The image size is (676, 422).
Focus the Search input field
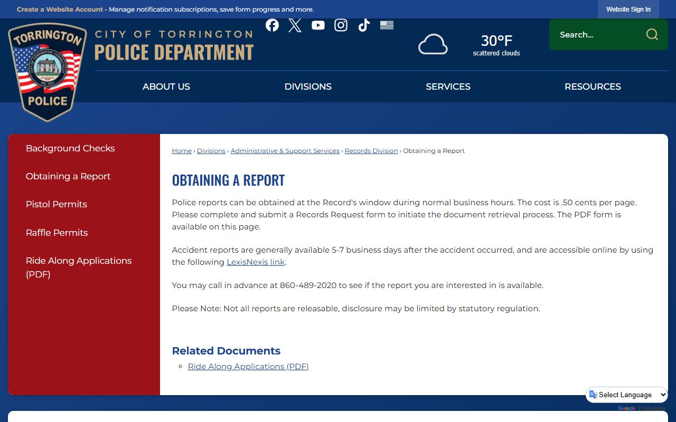click(x=597, y=34)
